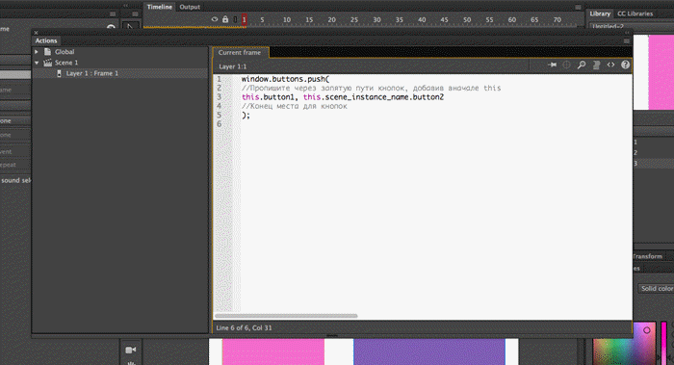Toggle layer visibility eye icon in Timeline
Screen dimensions: 674x365
215,19
